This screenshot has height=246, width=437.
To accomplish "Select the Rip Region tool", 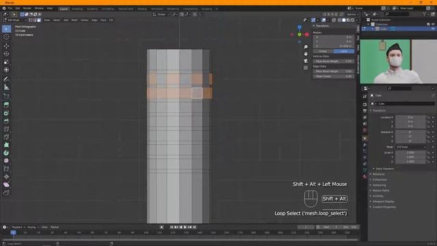I will [x=6, y=193].
